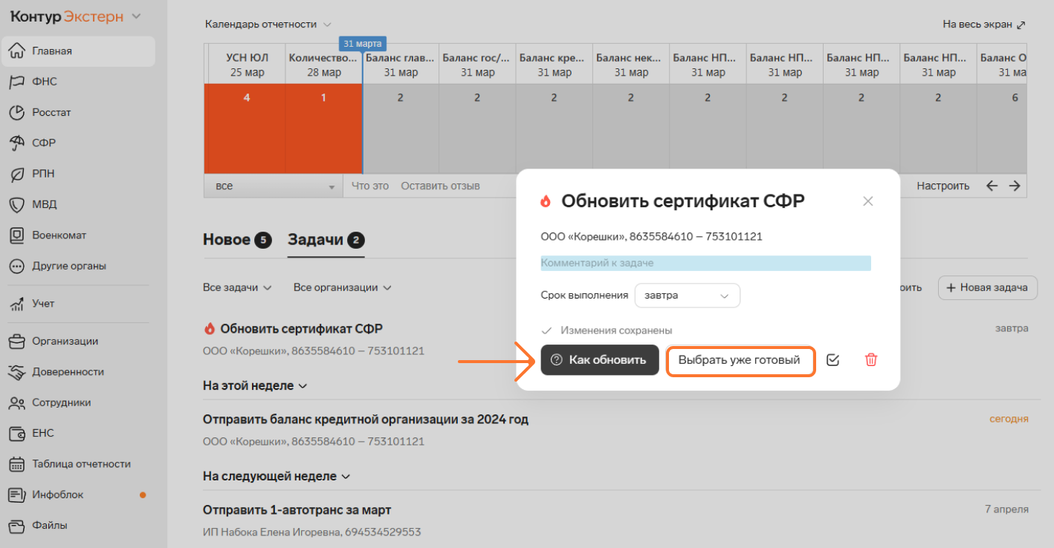Close the Обновить сертификат СФР dialog
The image size is (1054, 548).
click(867, 201)
